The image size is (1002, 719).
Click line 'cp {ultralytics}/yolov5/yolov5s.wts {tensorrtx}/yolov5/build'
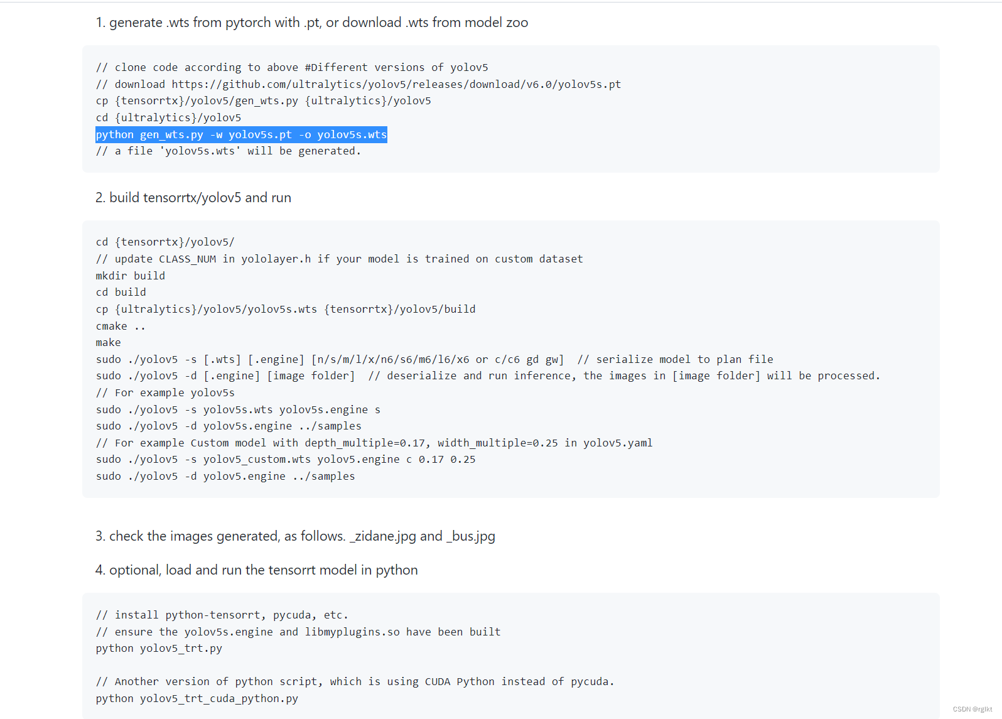pos(286,309)
